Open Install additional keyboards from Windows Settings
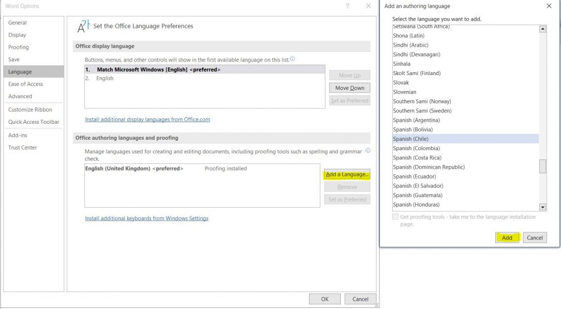This screenshot has width=561, height=309. [x=146, y=219]
